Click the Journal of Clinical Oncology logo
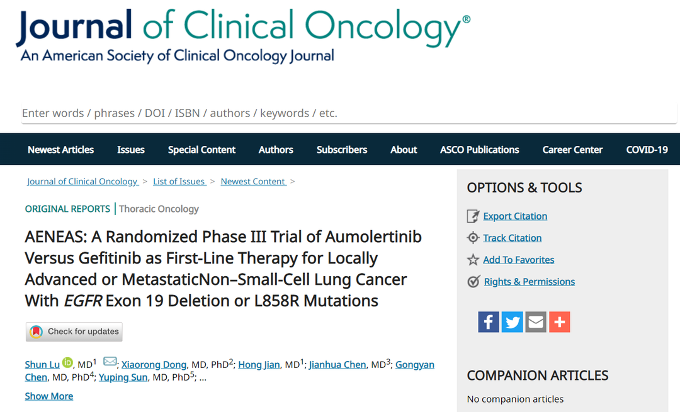The width and height of the screenshot is (680, 412). 242,36
